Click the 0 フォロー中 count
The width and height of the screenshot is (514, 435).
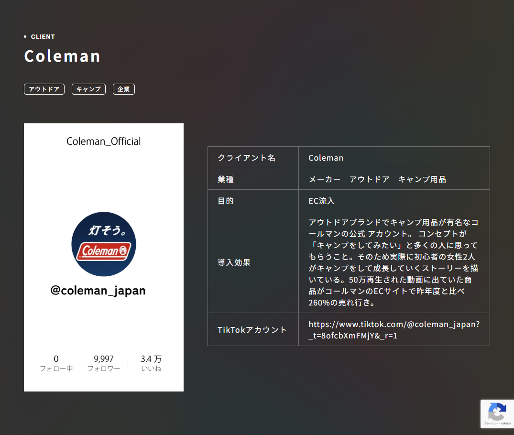(56, 363)
